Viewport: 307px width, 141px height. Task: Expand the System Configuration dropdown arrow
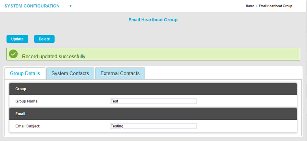pos(71,6)
